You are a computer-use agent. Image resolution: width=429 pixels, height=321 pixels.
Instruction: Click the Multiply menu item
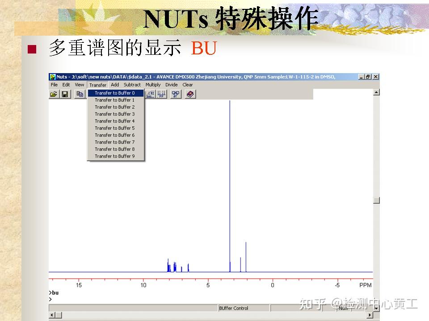pyautogui.click(x=152, y=84)
